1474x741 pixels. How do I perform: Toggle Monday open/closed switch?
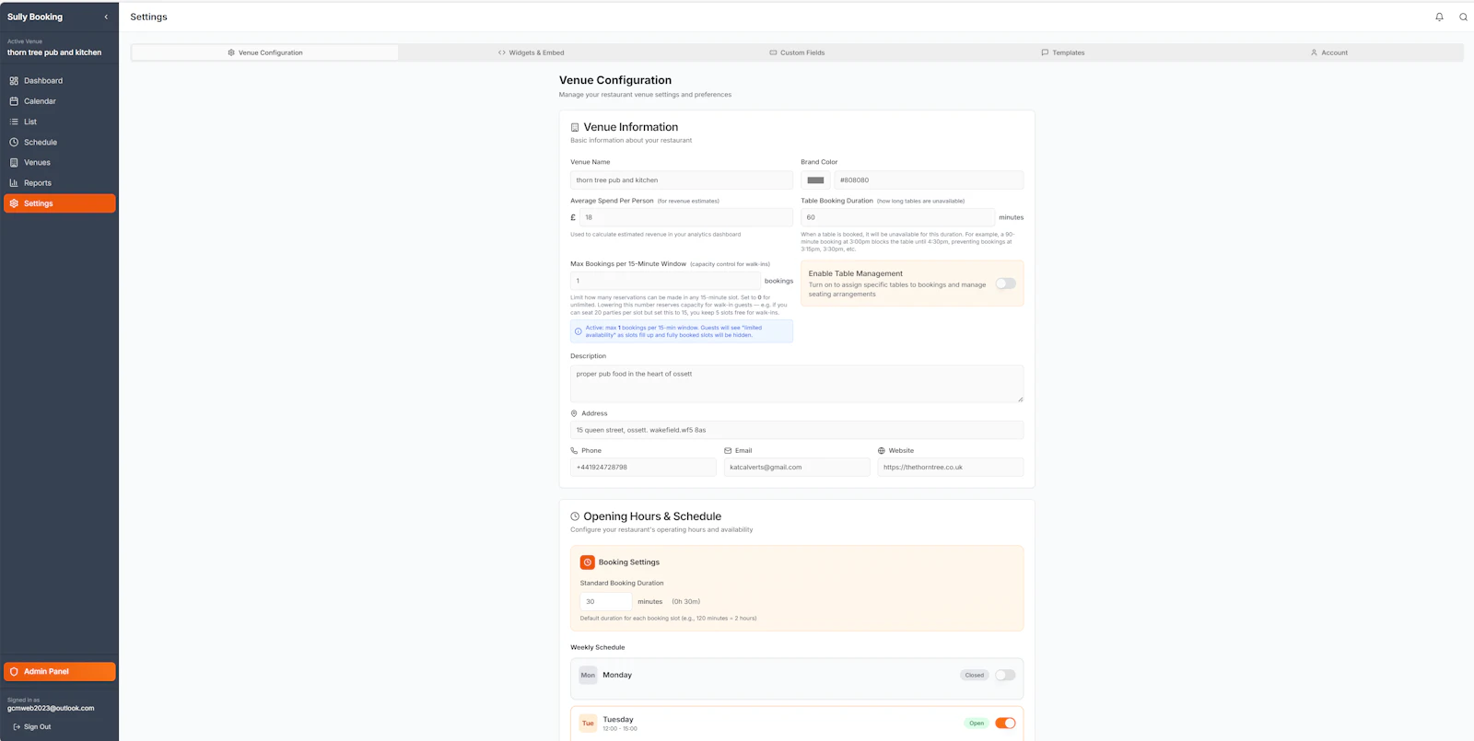point(1005,675)
